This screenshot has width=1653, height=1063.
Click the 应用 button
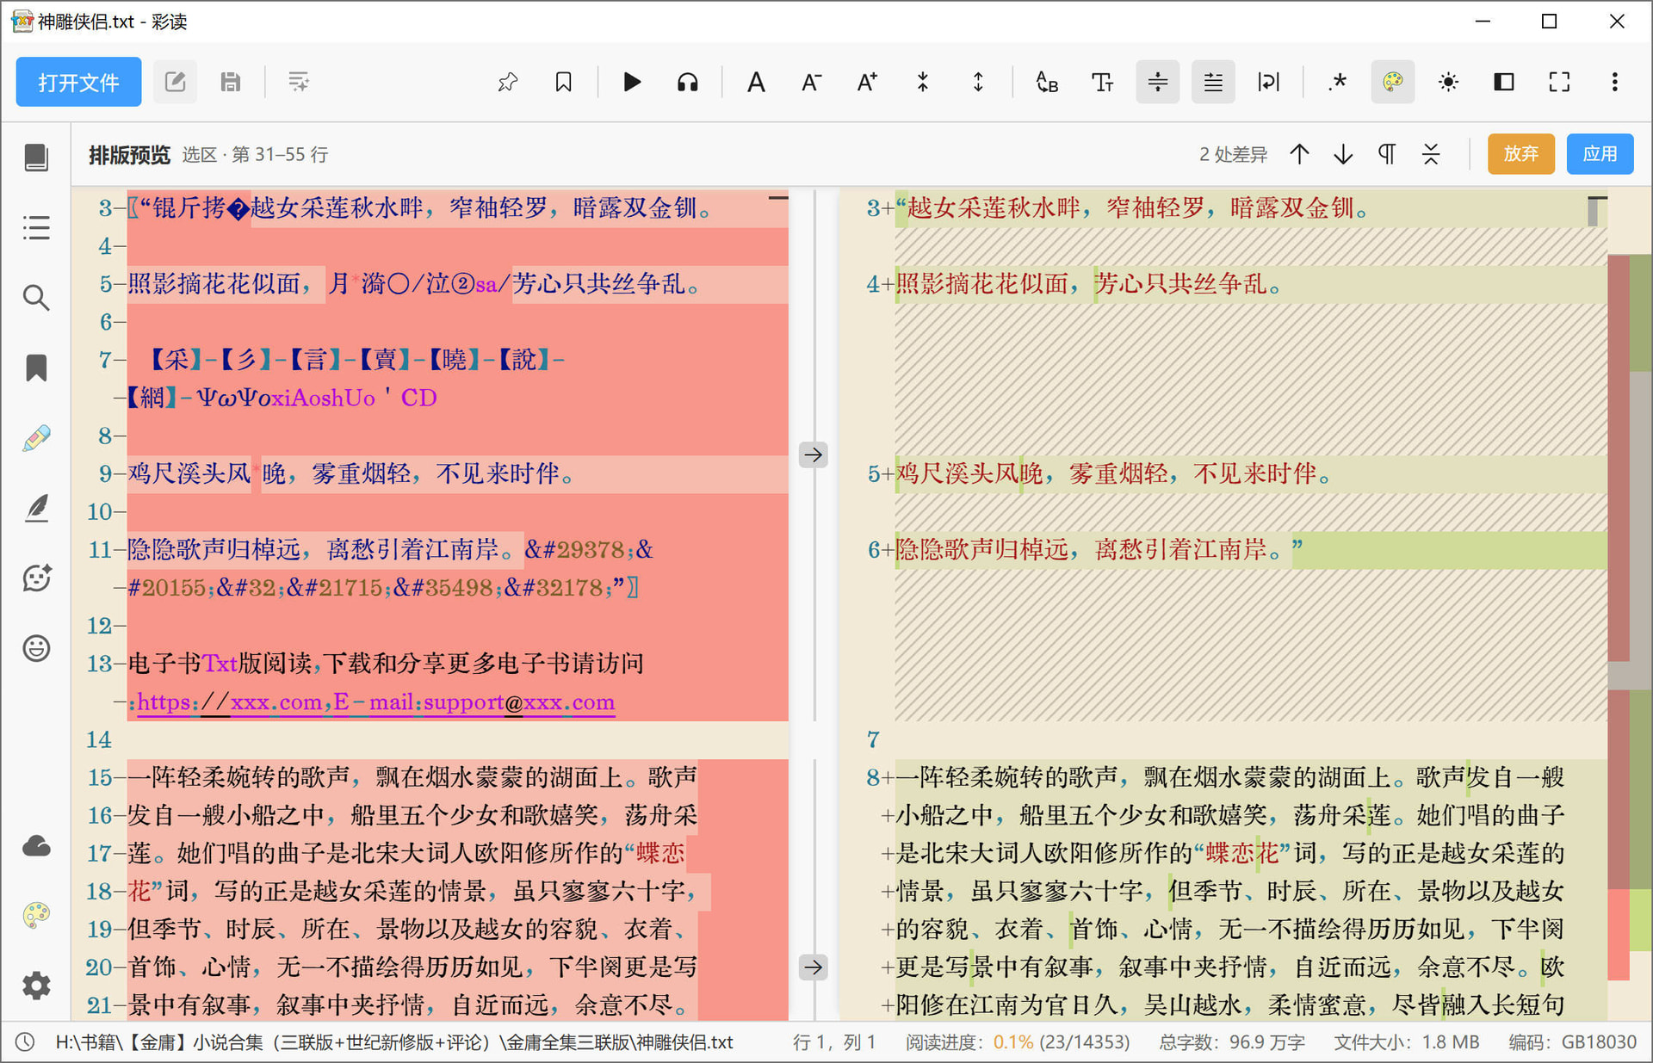(x=1600, y=154)
